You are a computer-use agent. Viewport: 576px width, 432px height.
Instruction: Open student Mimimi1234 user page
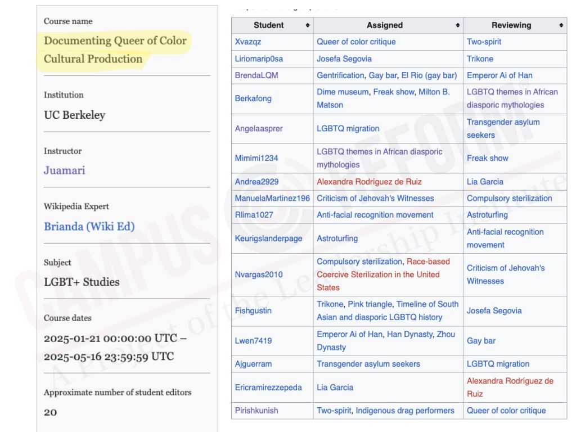[x=256, y=158]
